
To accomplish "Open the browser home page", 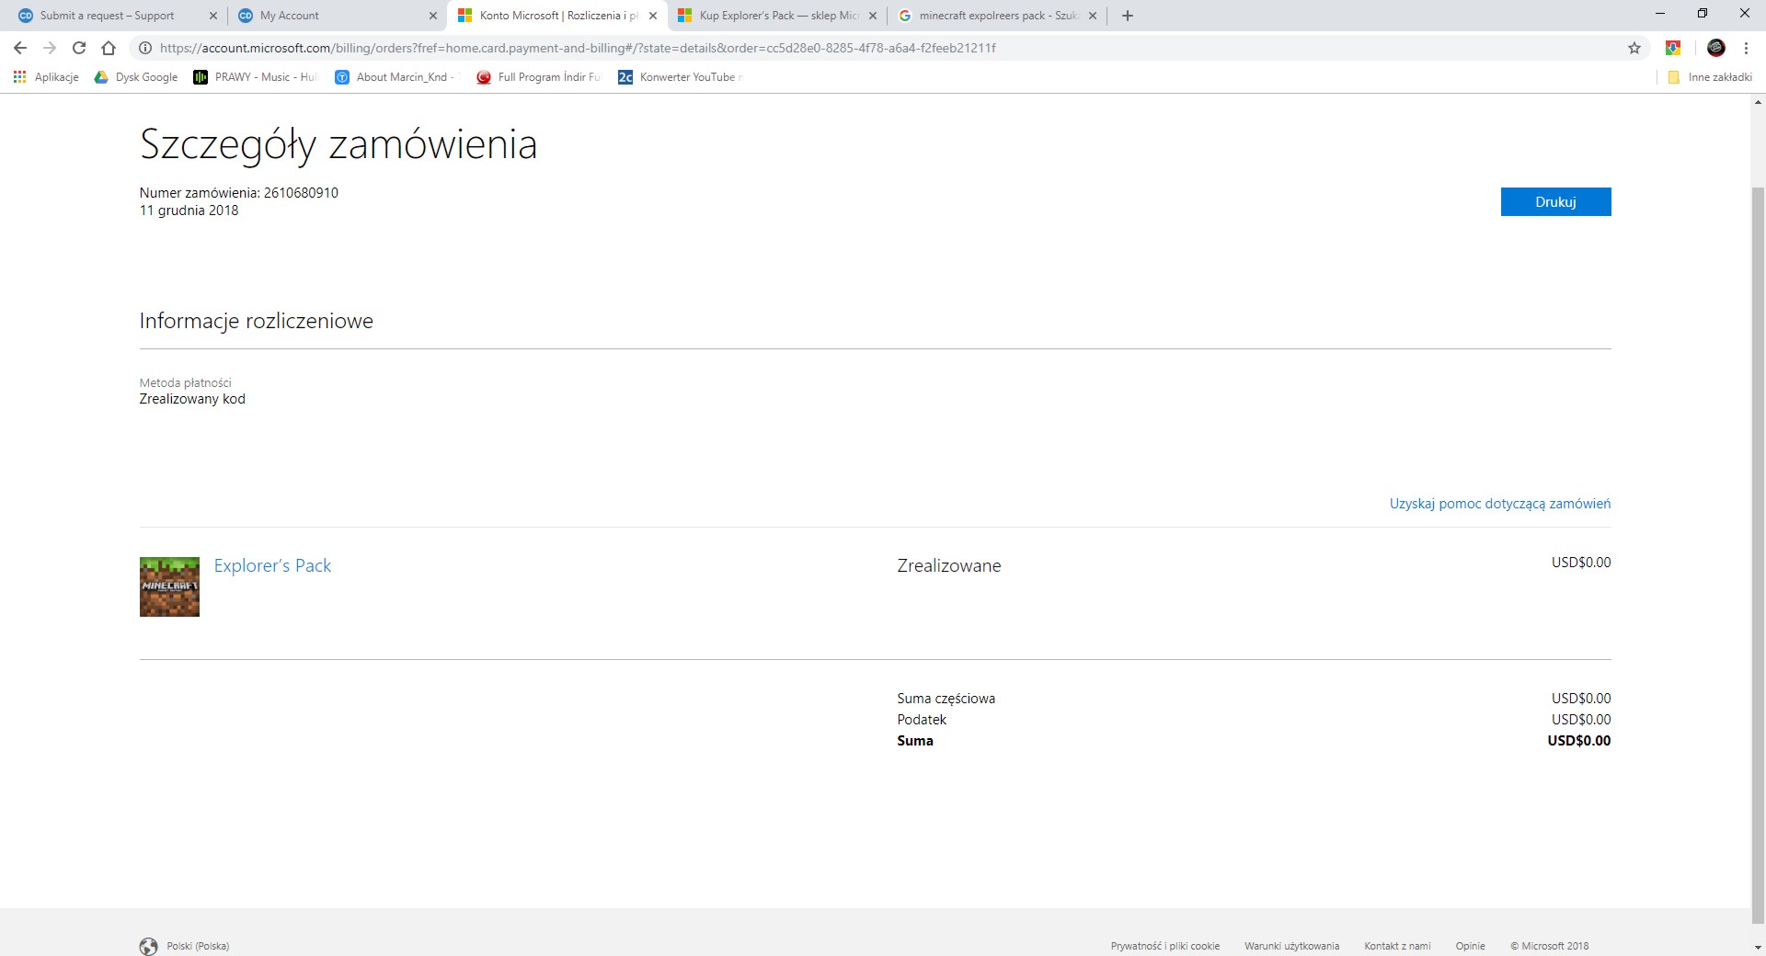I will pos(109,48).
